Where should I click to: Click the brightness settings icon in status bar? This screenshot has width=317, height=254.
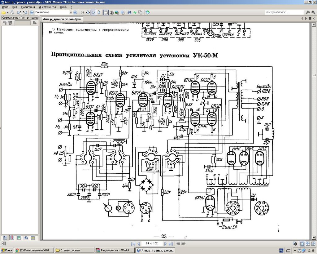[295, 244]
